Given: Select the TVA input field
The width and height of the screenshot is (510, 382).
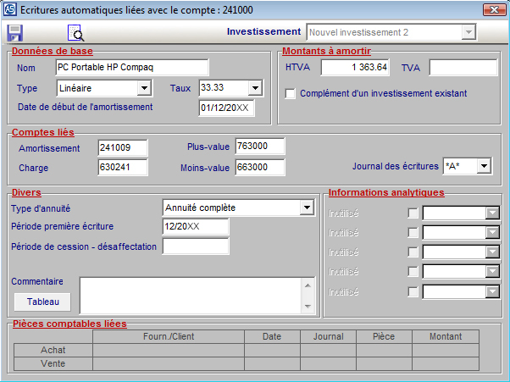Looking at the screenshot, I should (463, 68).
